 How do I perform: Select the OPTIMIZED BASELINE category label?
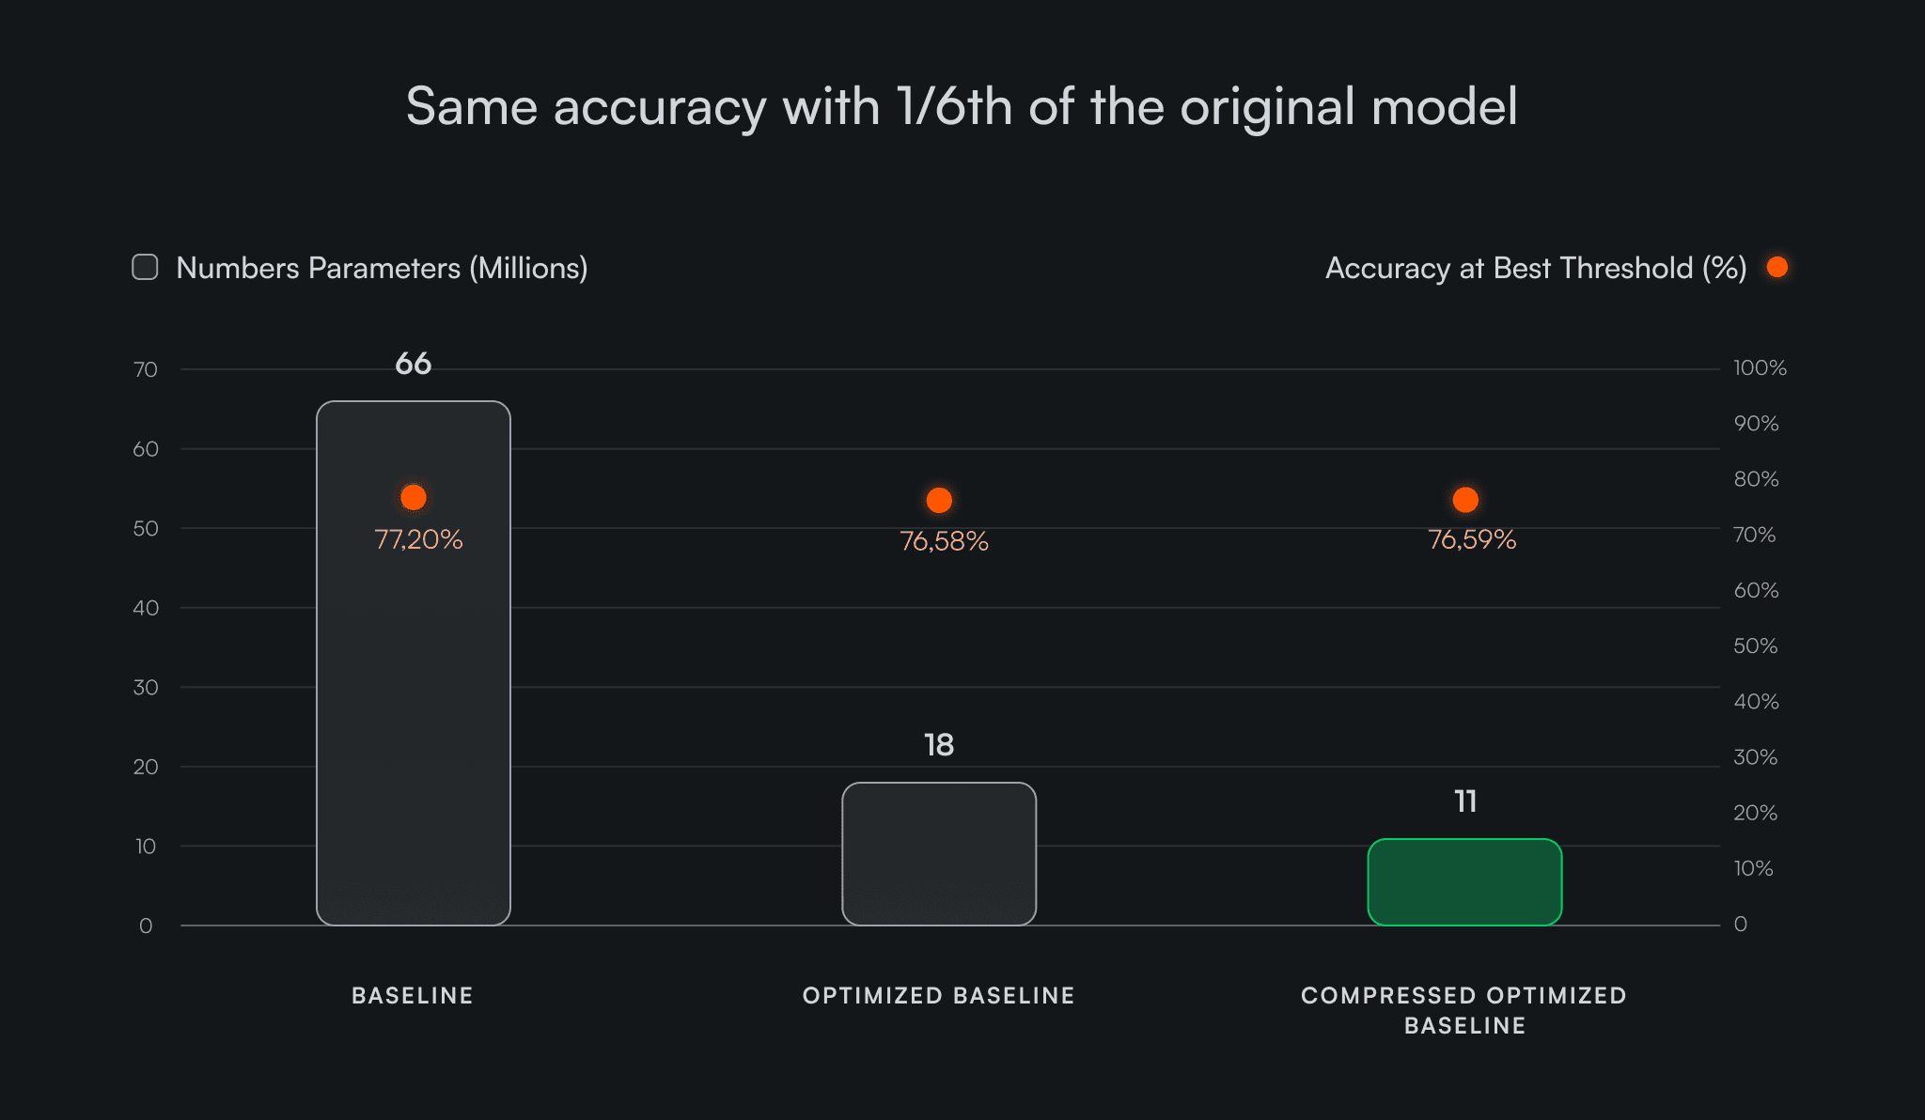tap(939, 996)
